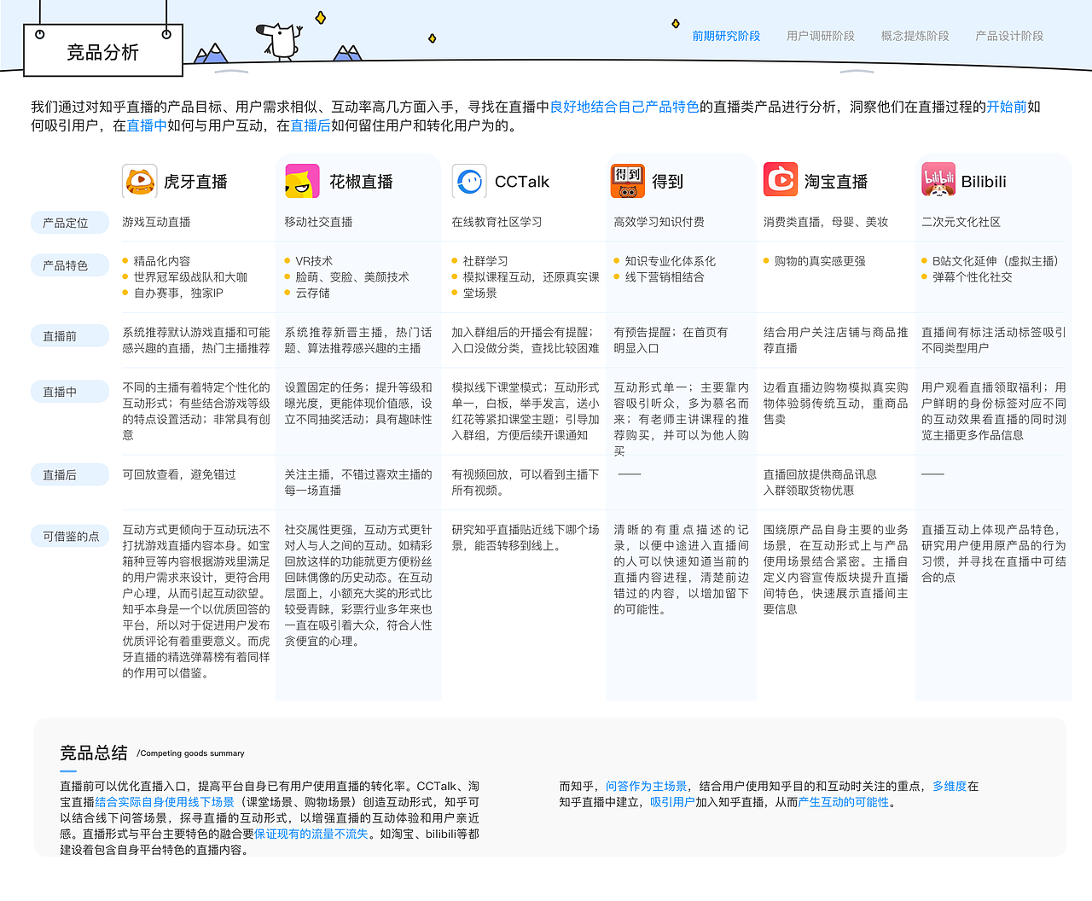Select the 移动社交直播 positioning text
The height and width of the screenshot is (901, 1092).
tap(318, 222)
